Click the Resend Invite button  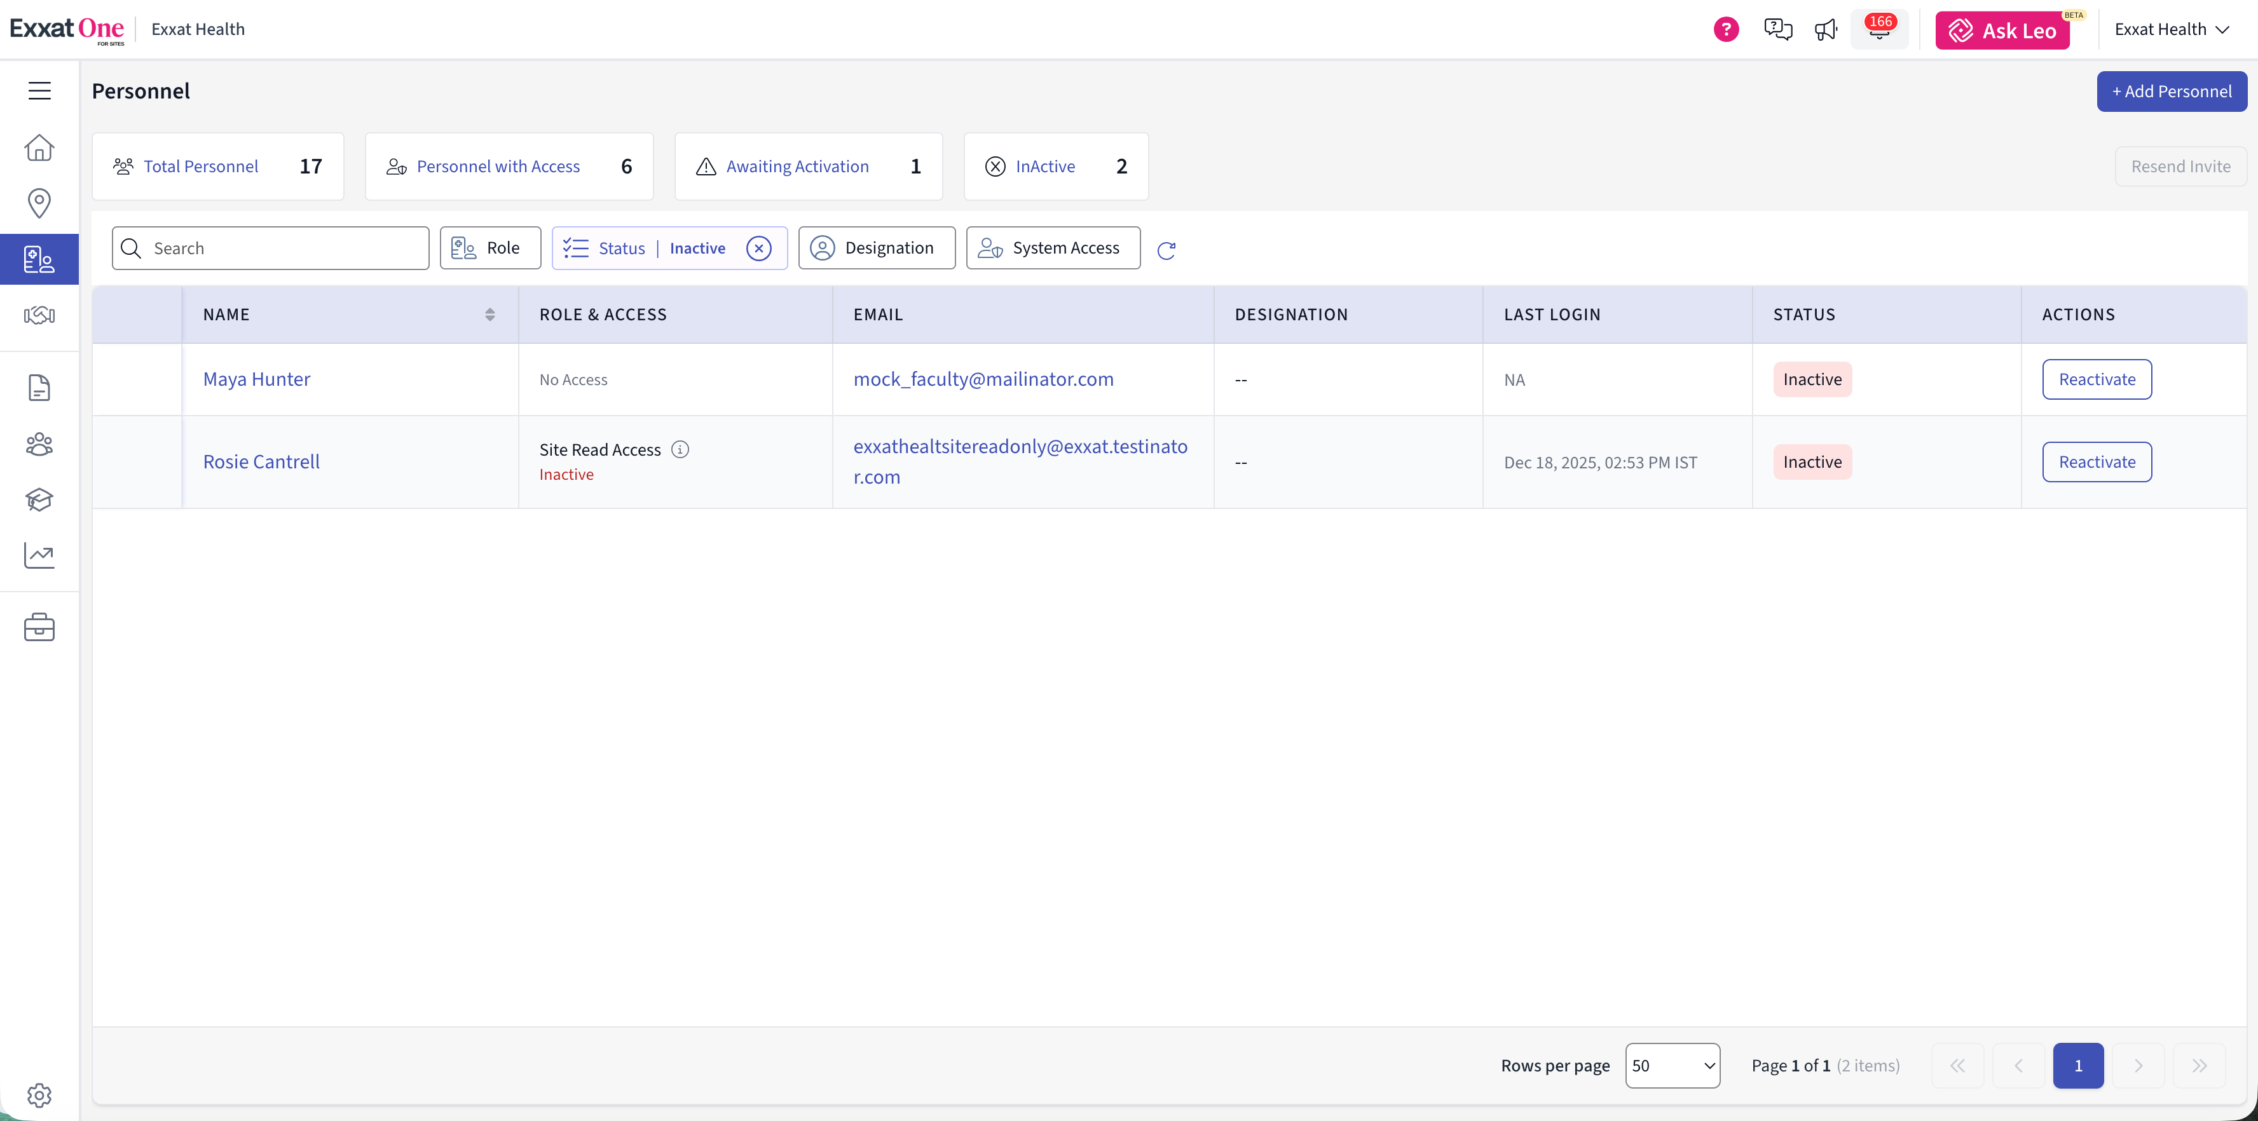(x=2180, y=166)
